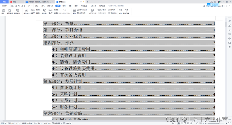Click the pen icon in the right sidebar
This screenshot has width=232, height=125.
[229, 25]
